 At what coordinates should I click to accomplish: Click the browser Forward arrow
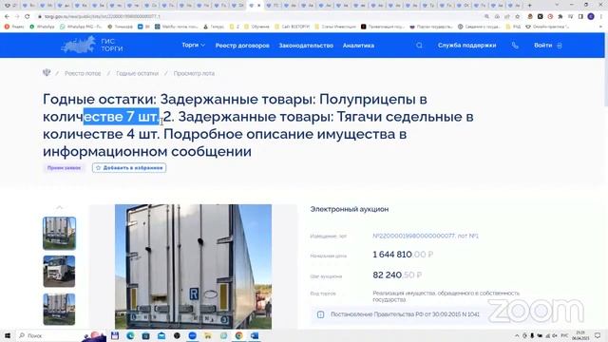17,17
